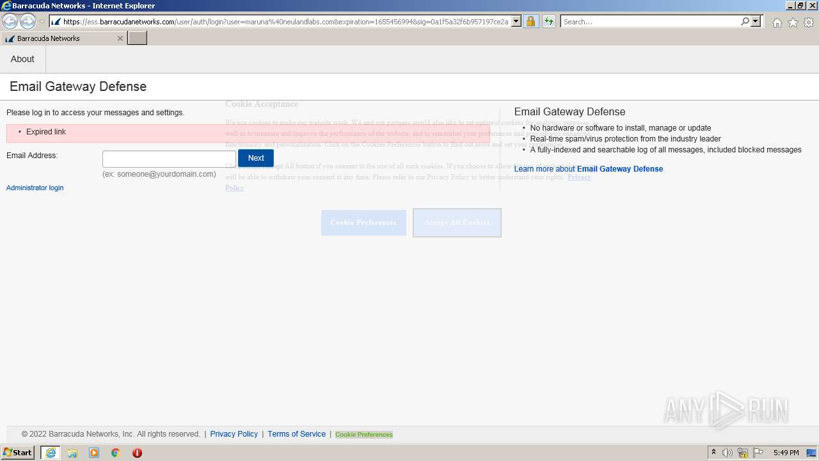The height and width of the screenshot is (461, 819).
Task: Launch Windows Media Player from taskbar
Action: point(94,453)
